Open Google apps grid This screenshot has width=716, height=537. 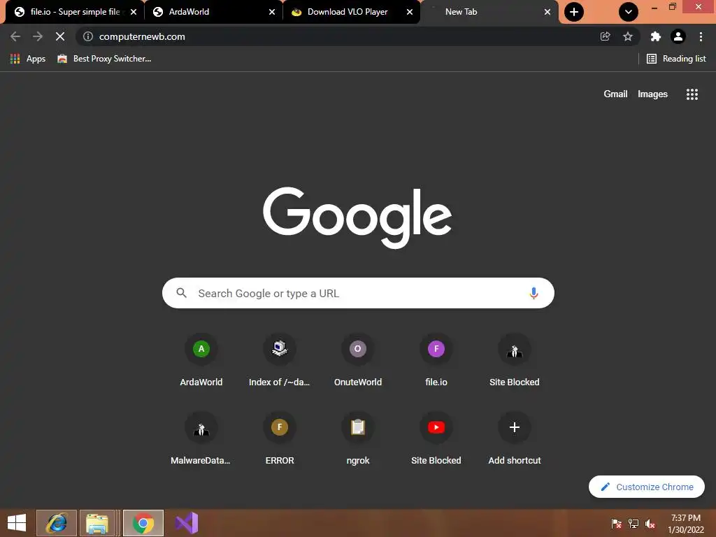(692, 94)
